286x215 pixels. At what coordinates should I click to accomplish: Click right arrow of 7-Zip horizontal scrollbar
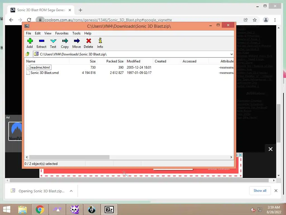pyautogui.click(x=231, y=157)
